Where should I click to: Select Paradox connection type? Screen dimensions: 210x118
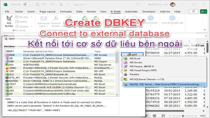(164, 74)
